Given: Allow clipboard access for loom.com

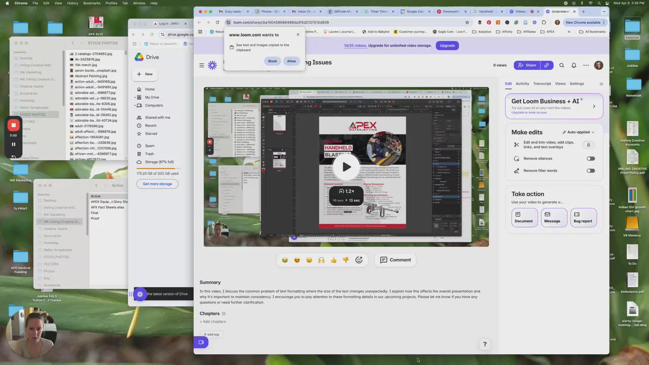Looking at the screenshot, I should click(292, 61).
